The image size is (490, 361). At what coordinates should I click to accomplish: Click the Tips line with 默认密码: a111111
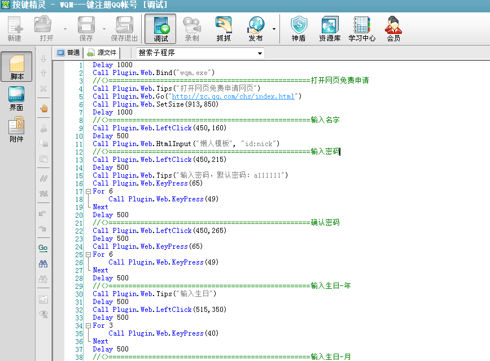click(190, 175)
